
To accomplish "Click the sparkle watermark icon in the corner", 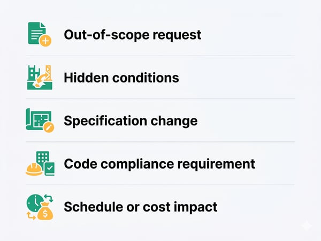I will coord(306,225).
